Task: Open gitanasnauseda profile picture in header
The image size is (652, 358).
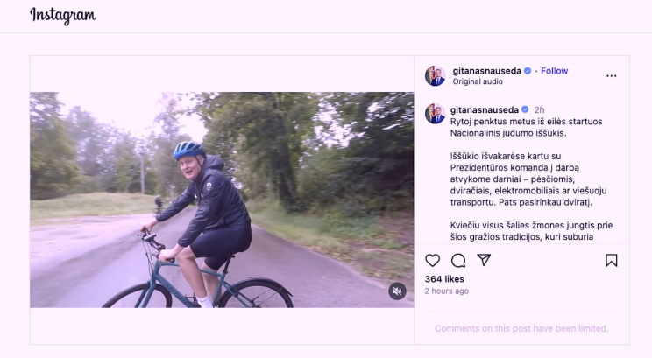Action: 435,75
